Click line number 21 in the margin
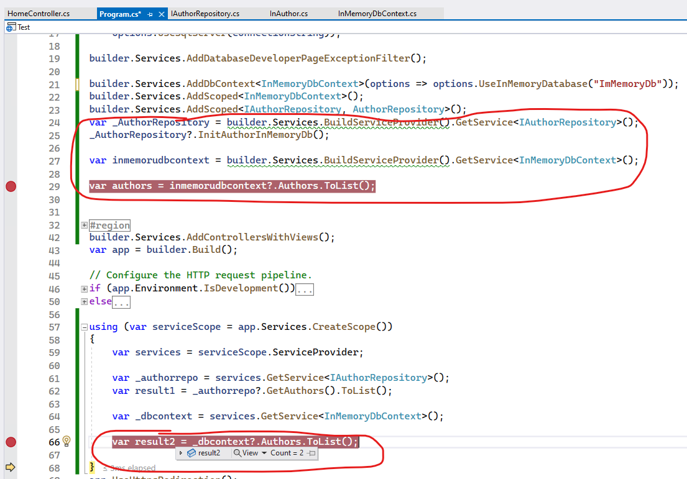Screen dimensions: 687x479 tap(54, 84)
